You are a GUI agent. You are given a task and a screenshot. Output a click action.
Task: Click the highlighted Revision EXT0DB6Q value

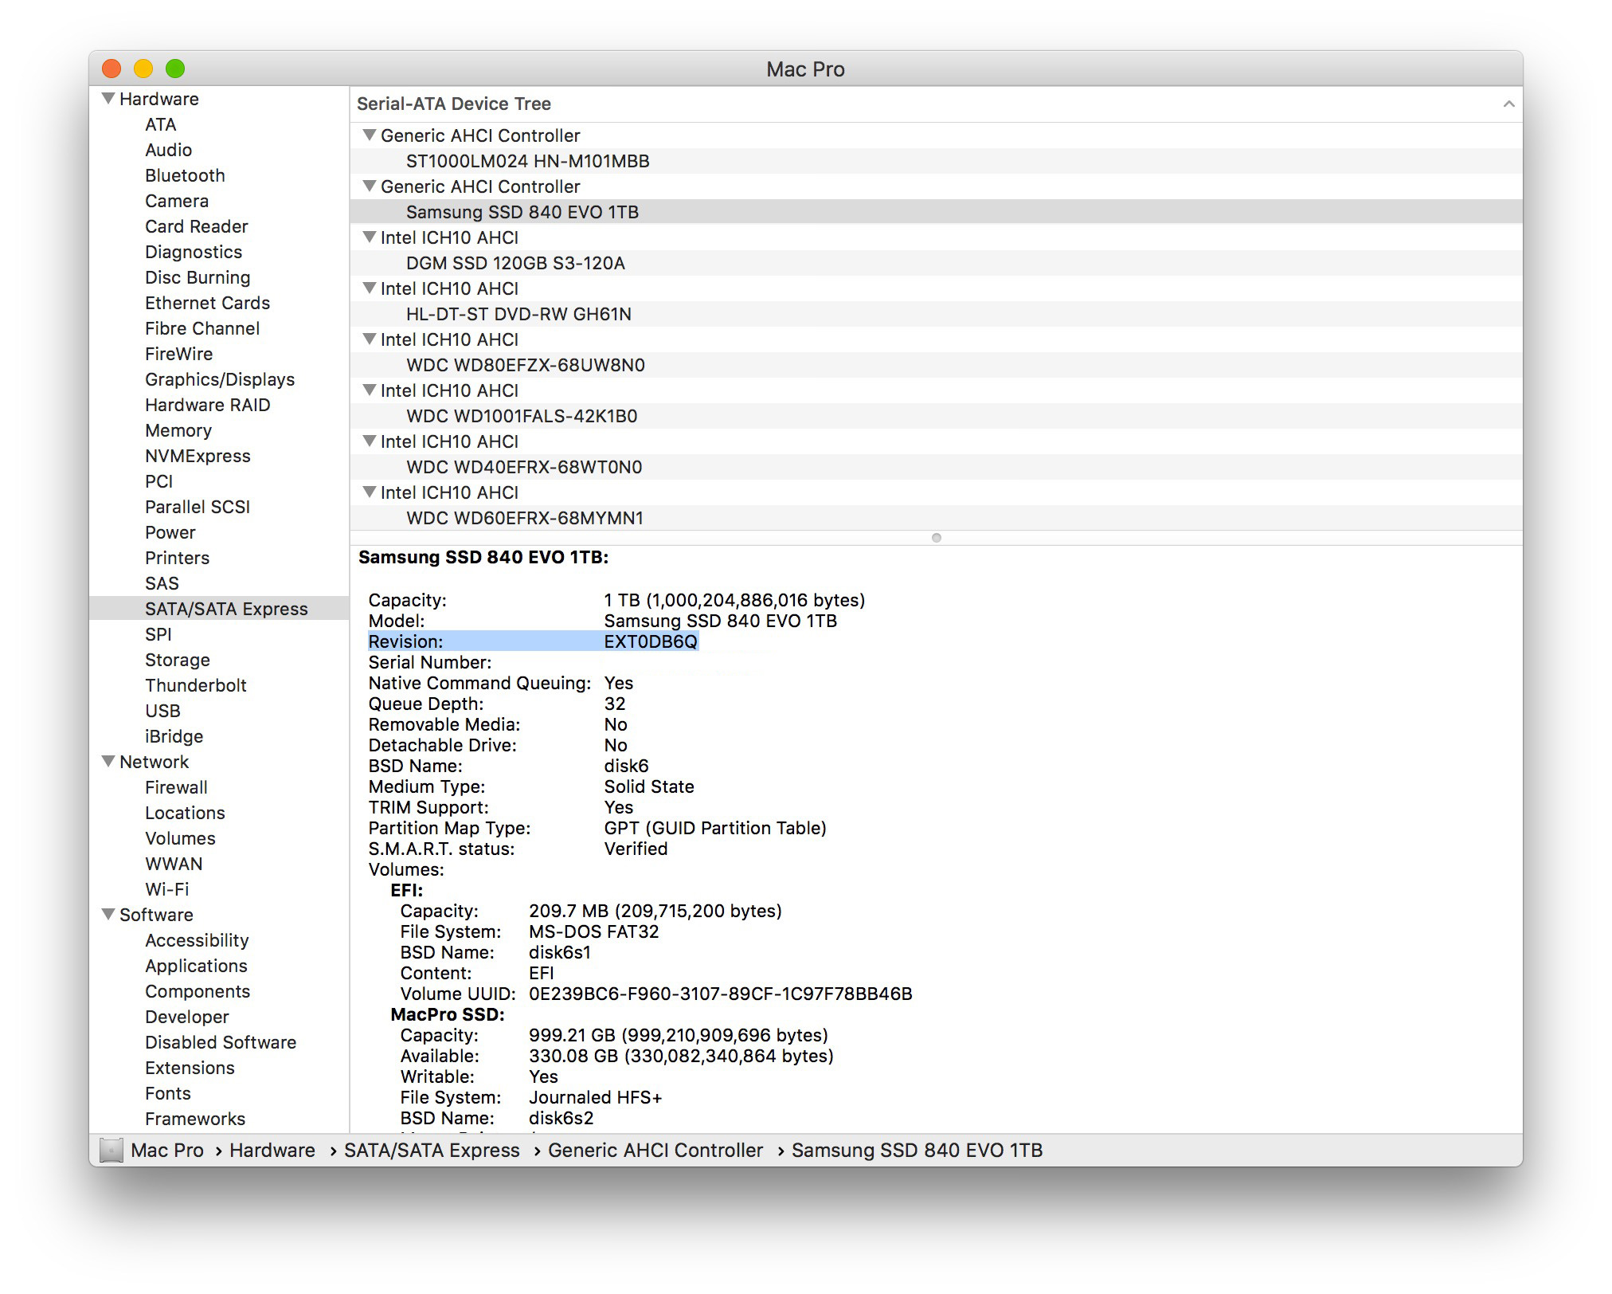click(651, 641)
